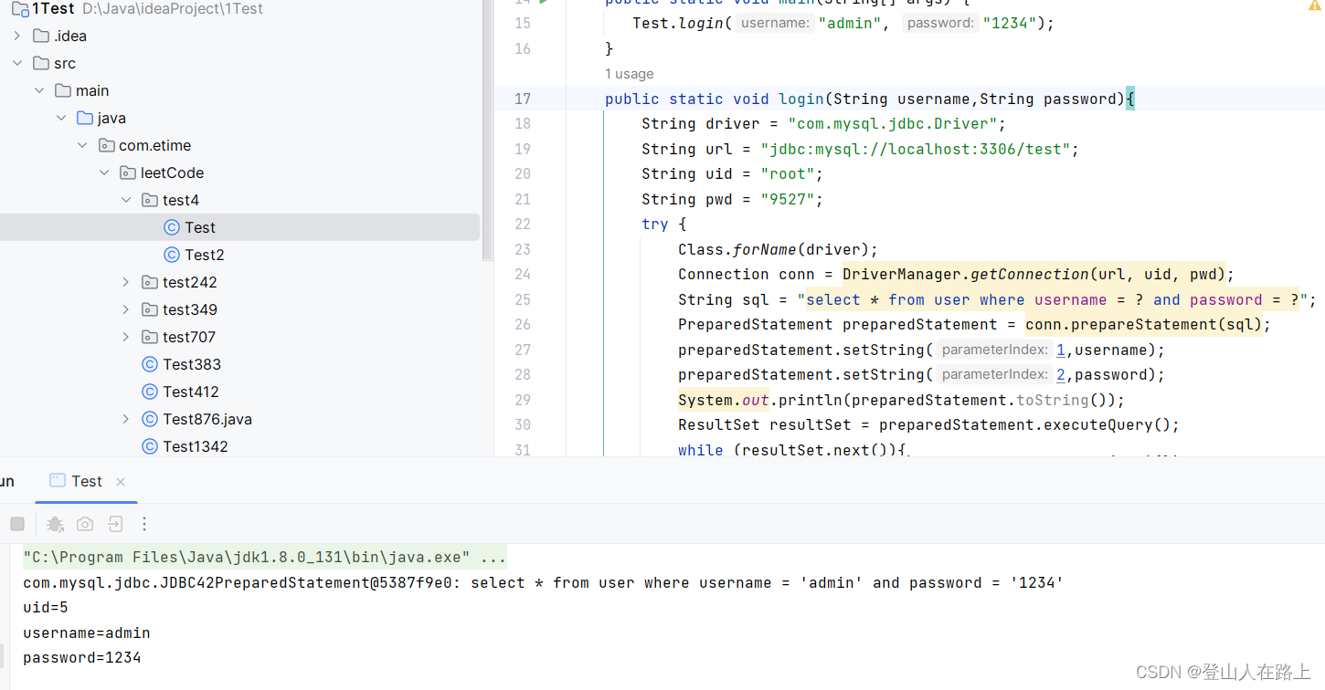The width and height of the screenshot is (1325, 690).
Task: Collapse the test4 package
Action: click(126, 200)
